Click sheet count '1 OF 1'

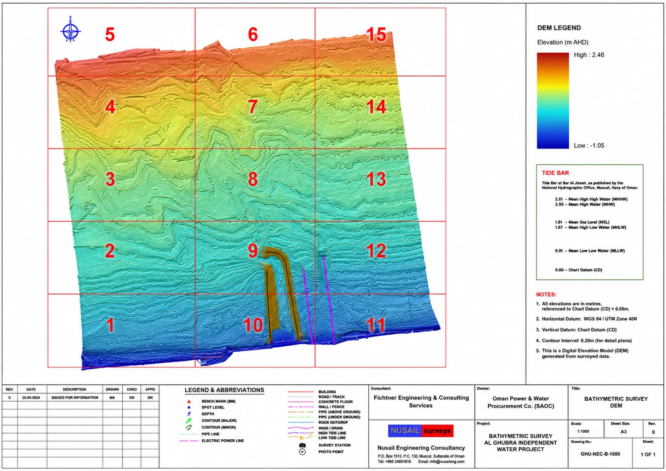tap(648, 454)
